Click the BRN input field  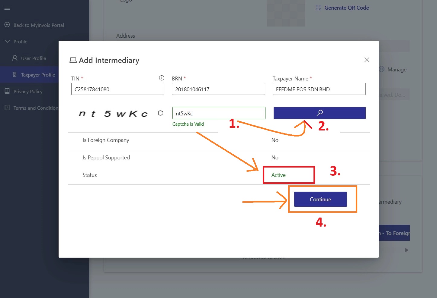click(x=218, y=89)
